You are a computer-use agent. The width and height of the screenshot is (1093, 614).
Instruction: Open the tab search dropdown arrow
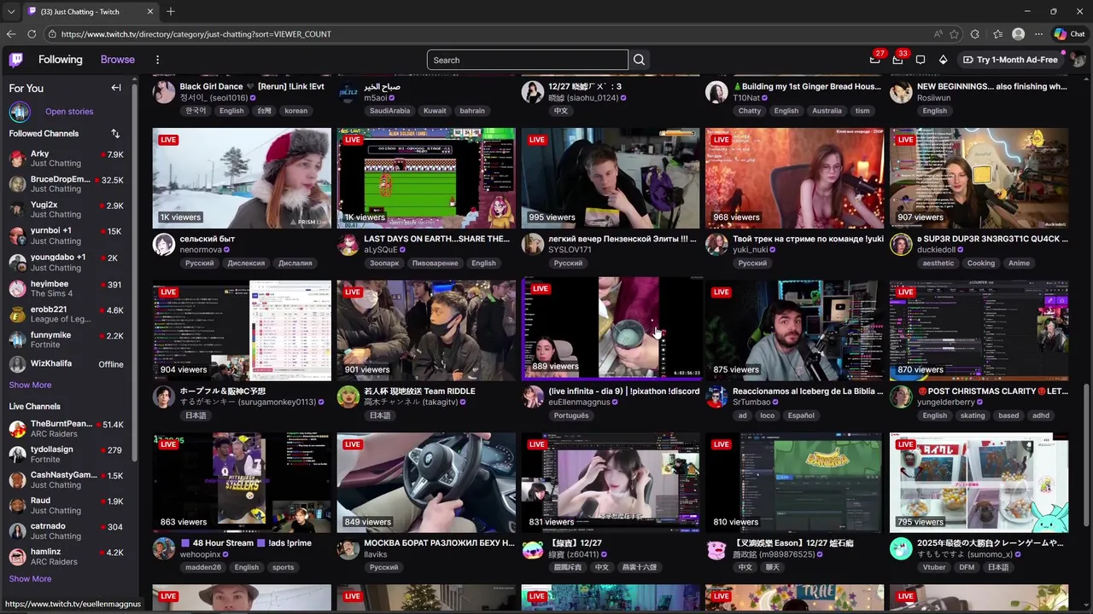click(10, 11)
